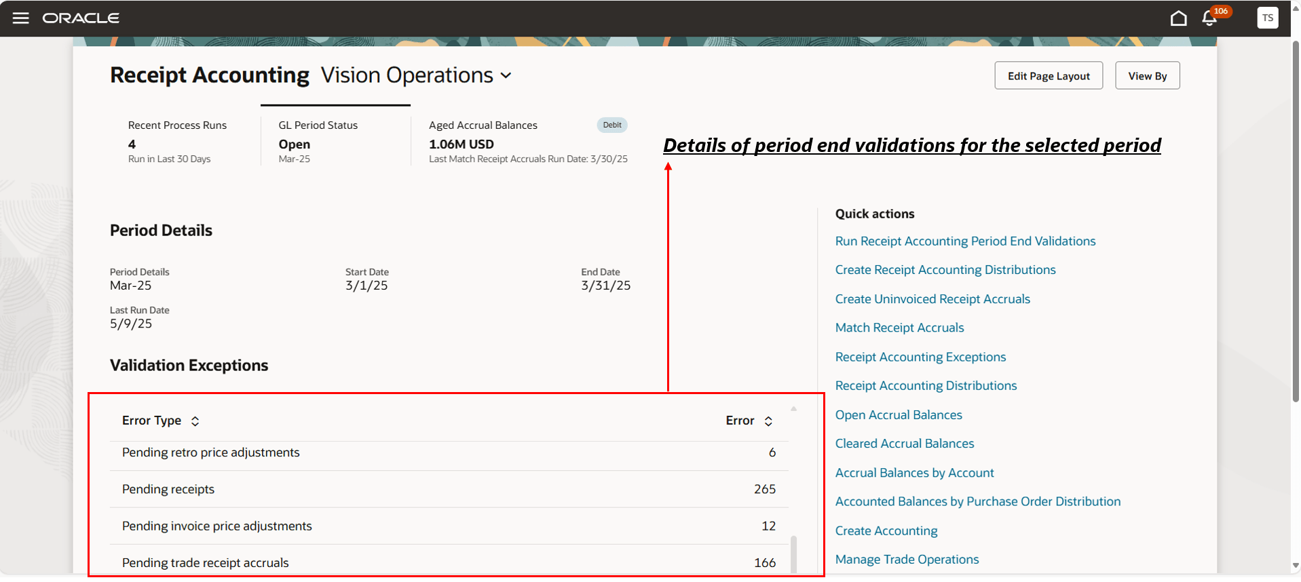Viewport: 1301px width, 582px height.
Task: Click the Start Date value 3/1/25
Action: [366, 286]
